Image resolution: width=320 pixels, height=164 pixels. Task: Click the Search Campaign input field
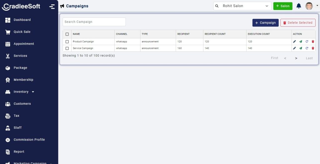94,22
